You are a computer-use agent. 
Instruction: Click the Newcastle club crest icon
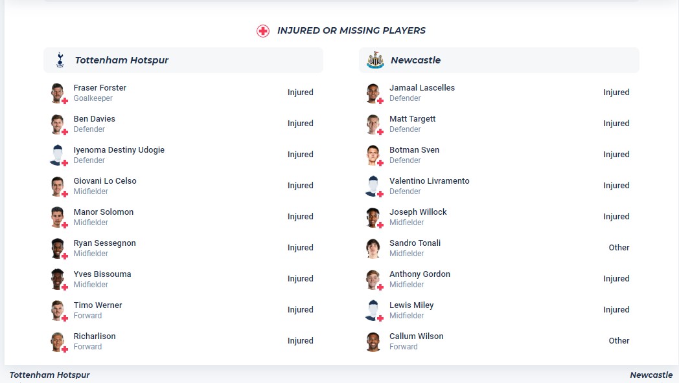point(375,60)
